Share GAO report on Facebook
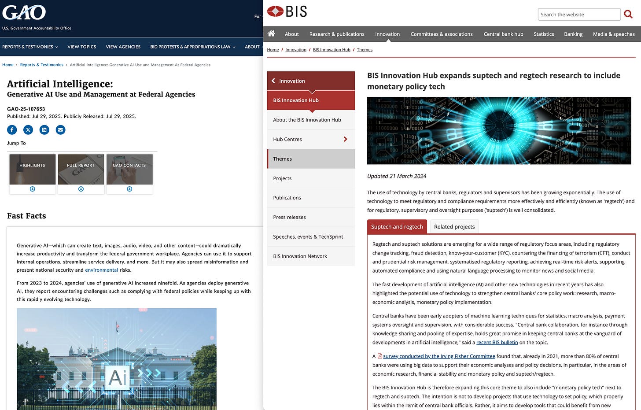This screenshot has height=410, width=641. coord(12,129)
